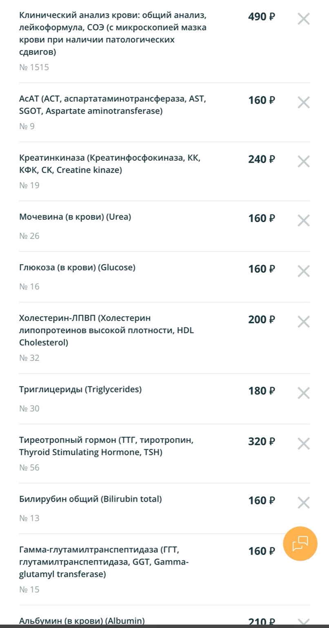
Task: Open the Креатинкиназа test name
Action: click(109, 164)
